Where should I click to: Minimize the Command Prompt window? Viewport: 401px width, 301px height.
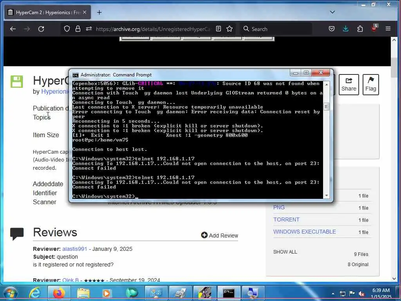295,73
